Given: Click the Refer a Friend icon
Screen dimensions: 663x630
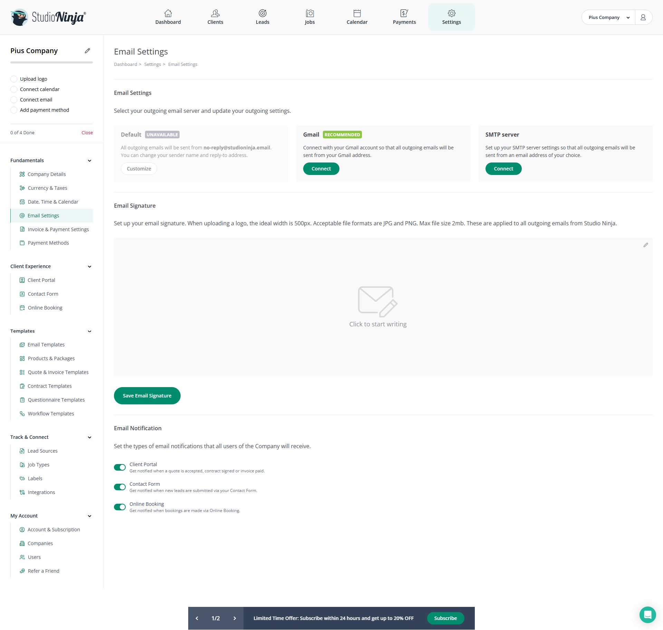Looking at the screenshot, I should click(x=22, y=571).
